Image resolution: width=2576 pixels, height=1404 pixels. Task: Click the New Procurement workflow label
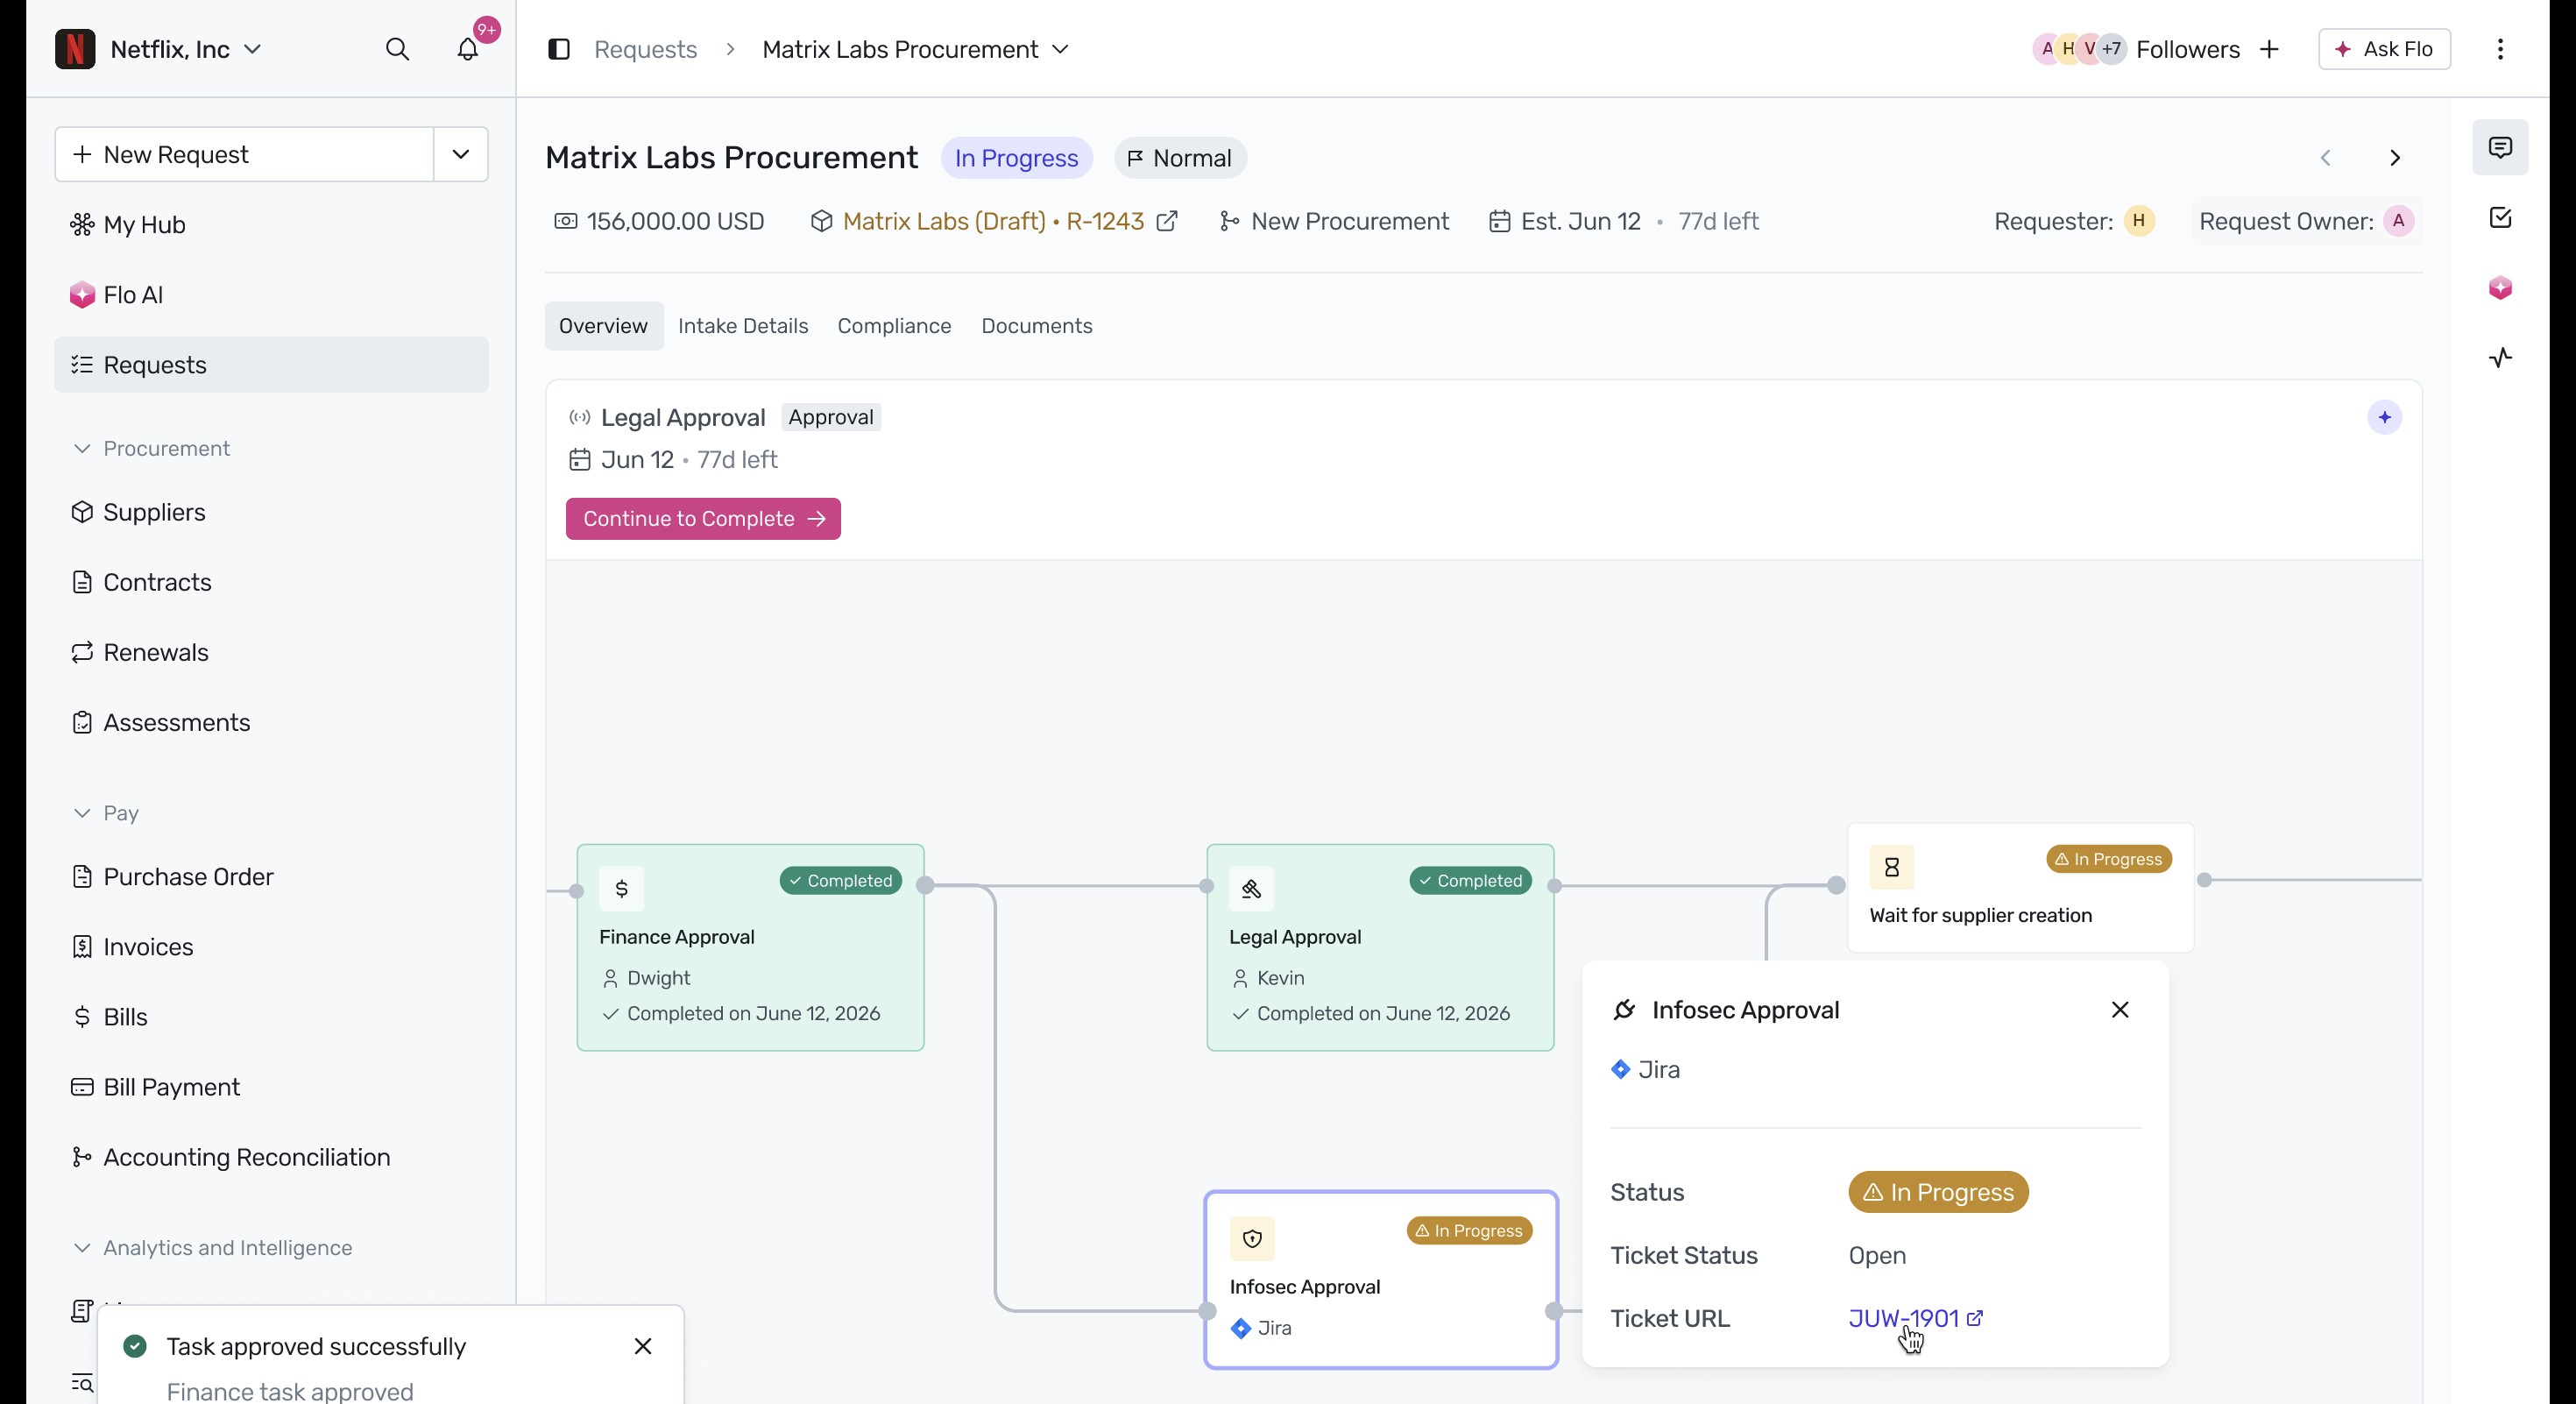pos(1349,221)
